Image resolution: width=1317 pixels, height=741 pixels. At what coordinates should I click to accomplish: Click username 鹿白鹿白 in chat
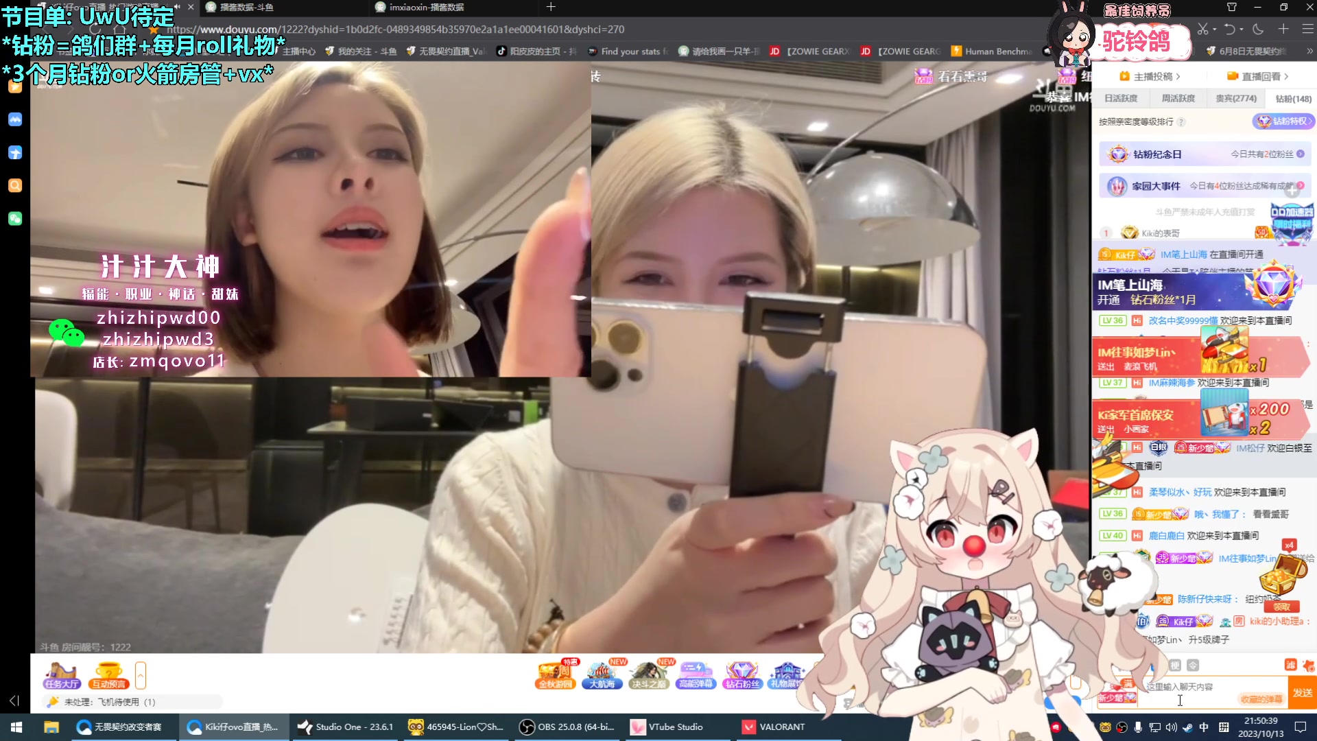[x=1167, y=536]
